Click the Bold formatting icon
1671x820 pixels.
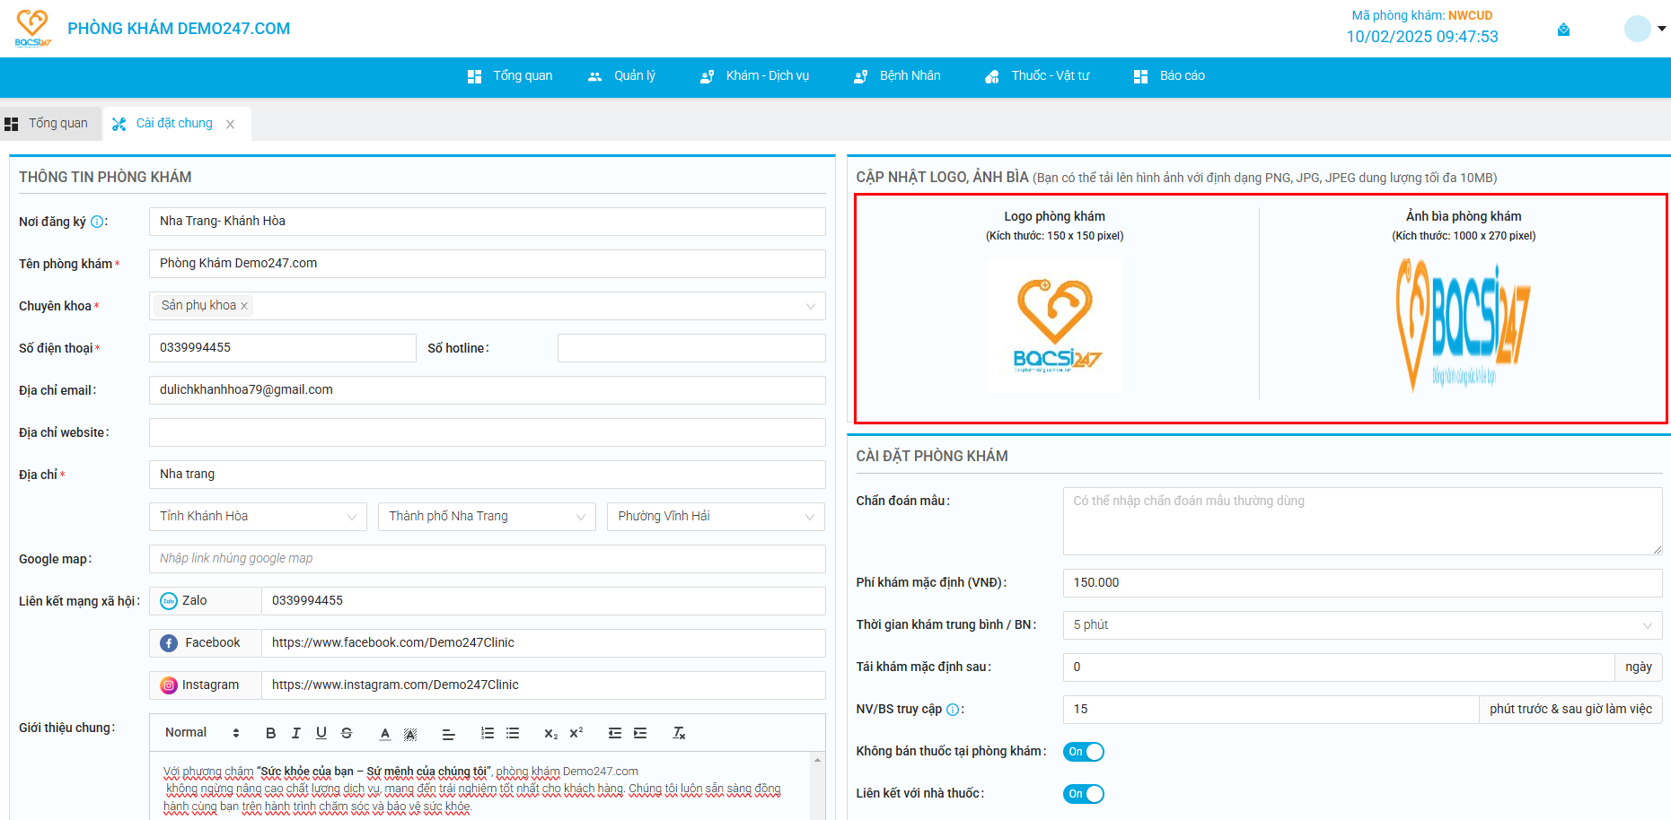270,733
